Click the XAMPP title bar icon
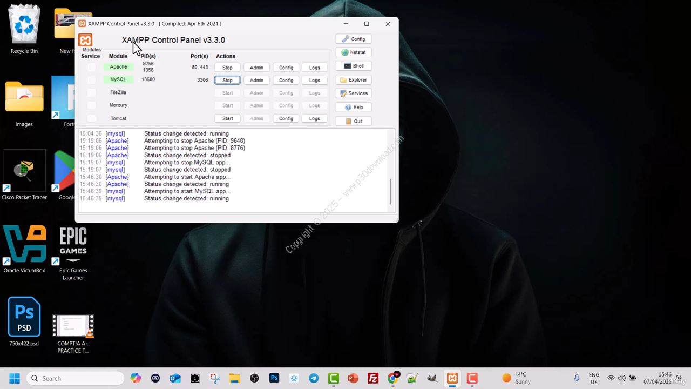 tap(82, 24)
